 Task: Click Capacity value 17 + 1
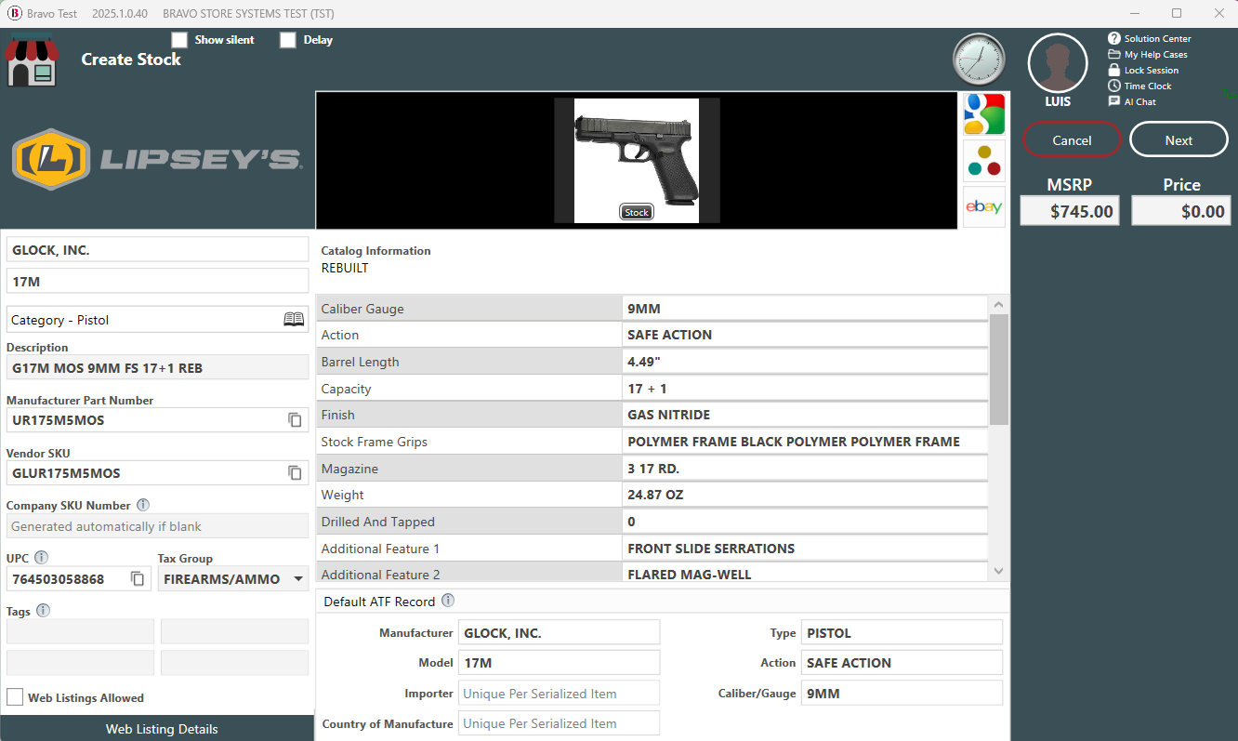[x=805, y=389]
